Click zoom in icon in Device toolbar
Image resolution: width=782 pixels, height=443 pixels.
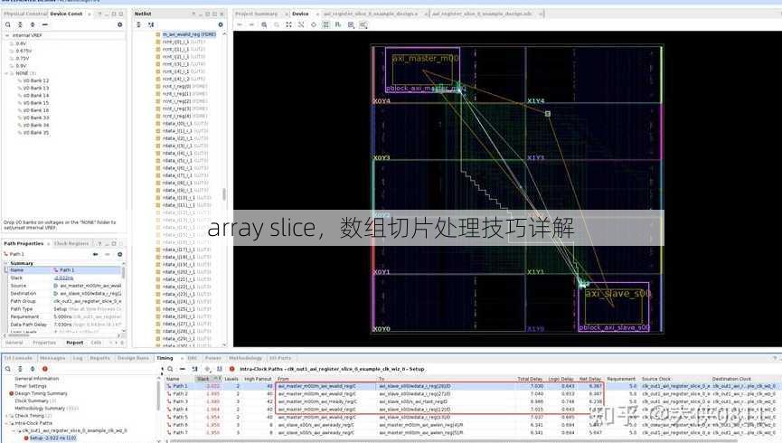(x=264, y=24)
